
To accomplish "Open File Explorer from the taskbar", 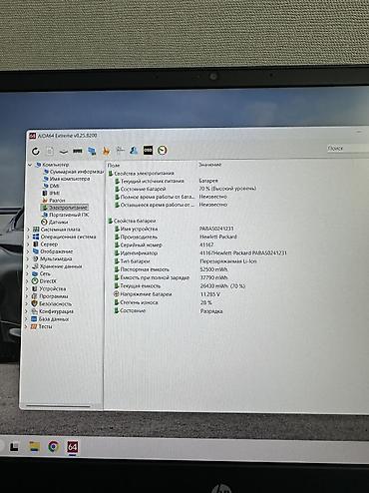I will pos(34,447).
